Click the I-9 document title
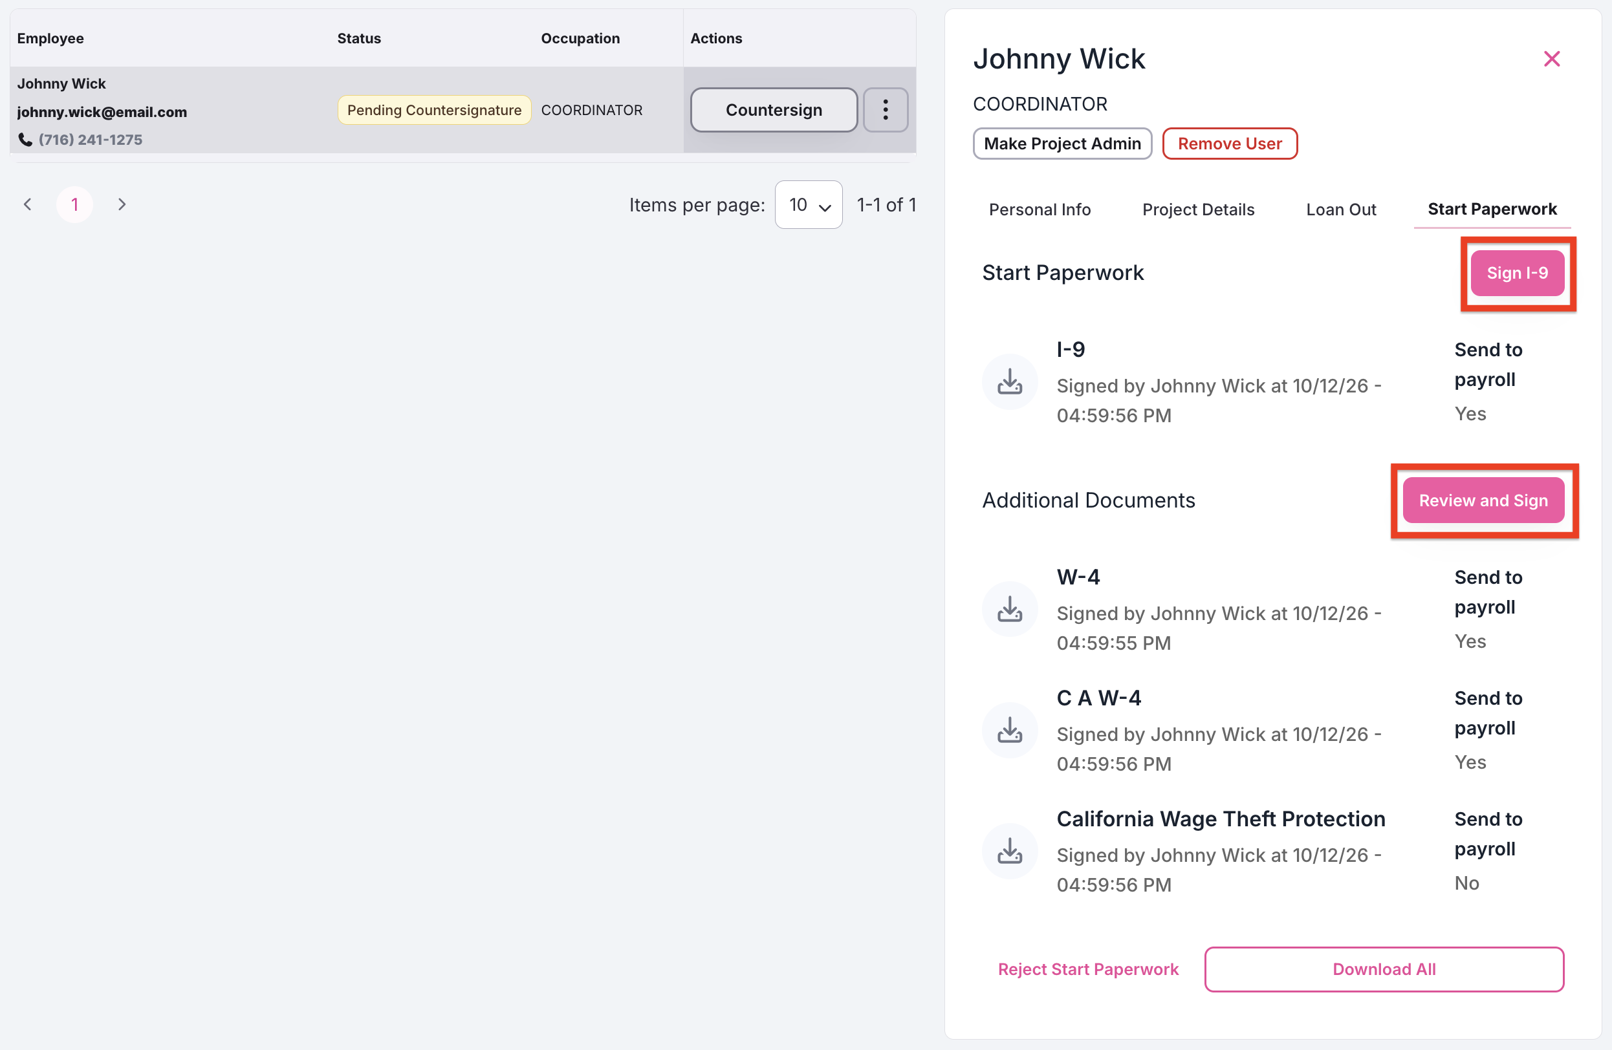The image size is (1612, 1050). click(1071, 349)
